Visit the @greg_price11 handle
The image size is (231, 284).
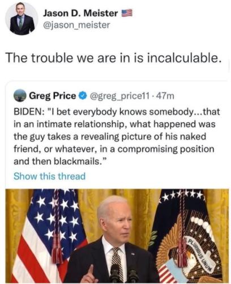[x=119, y=96]
